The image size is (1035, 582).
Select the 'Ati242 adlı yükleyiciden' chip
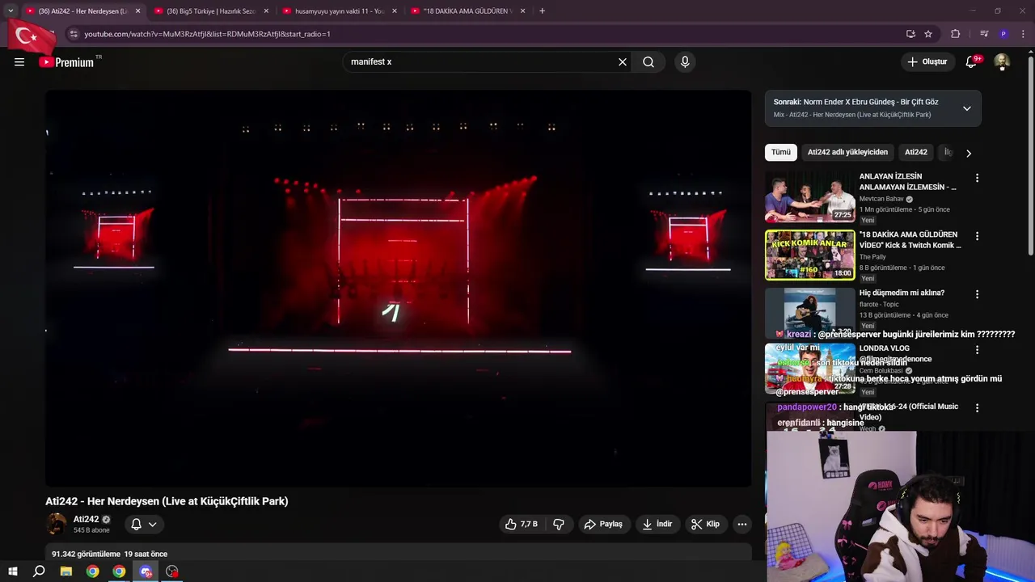847,152
